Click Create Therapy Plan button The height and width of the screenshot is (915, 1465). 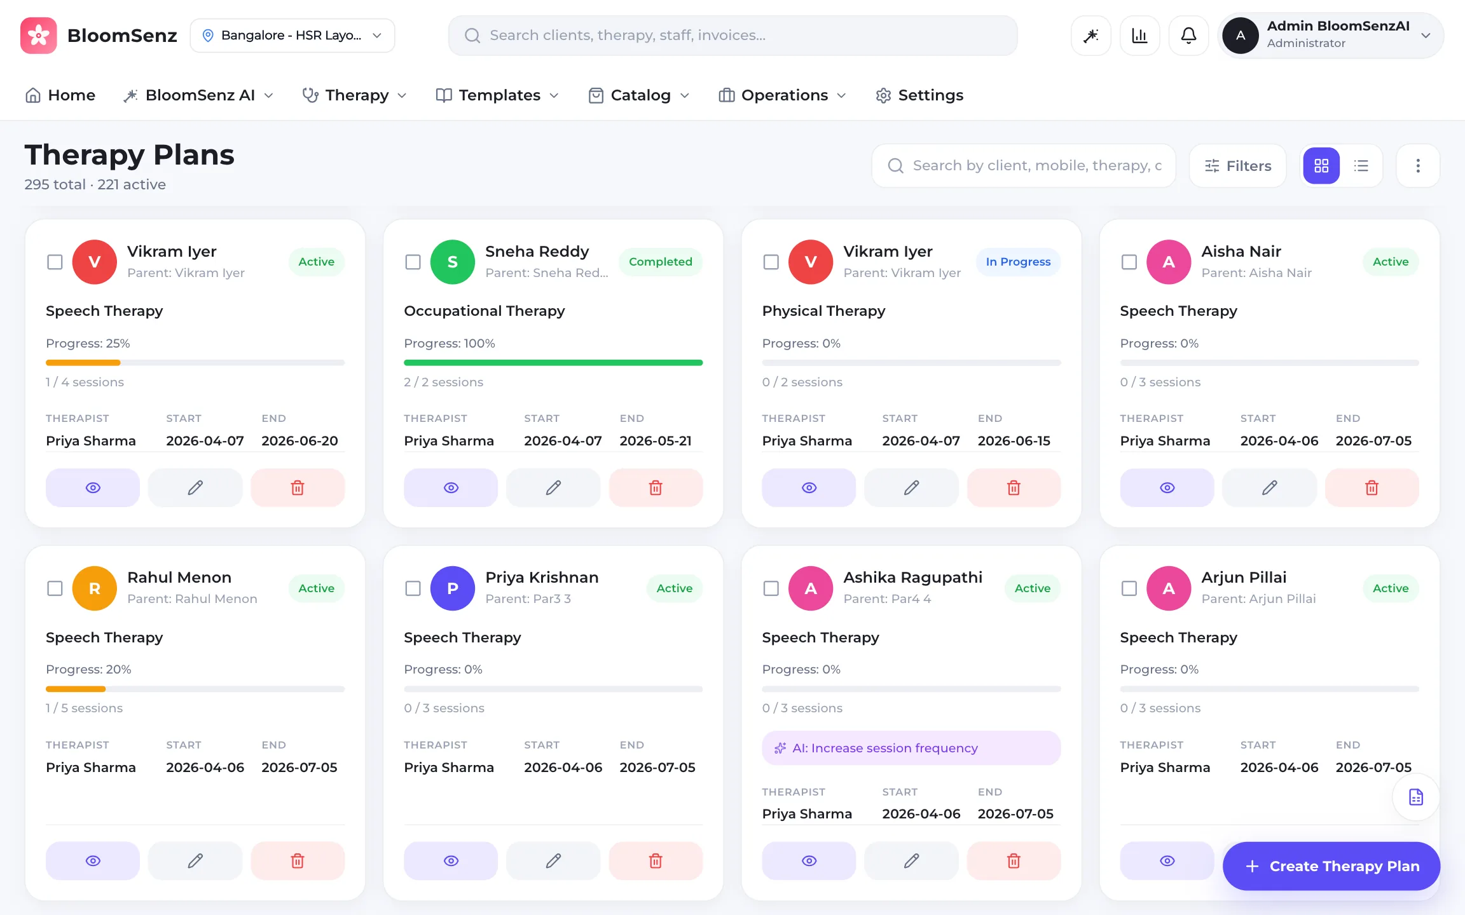[x=1331, y=866]
